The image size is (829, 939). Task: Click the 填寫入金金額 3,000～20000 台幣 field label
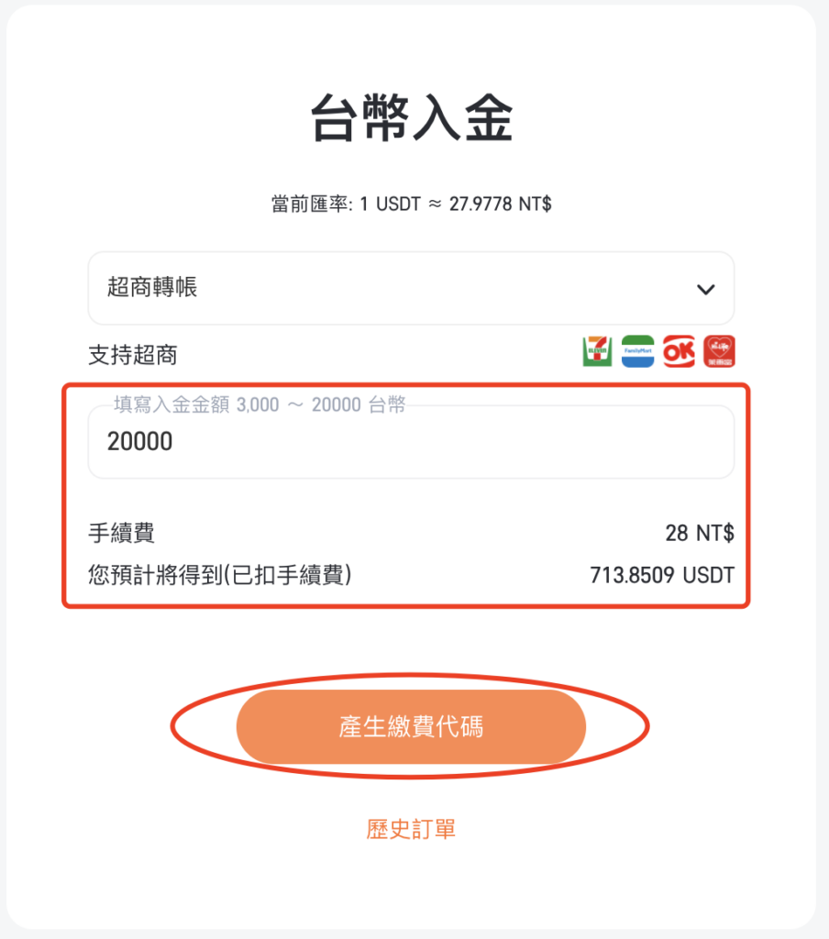coord(260,404)
